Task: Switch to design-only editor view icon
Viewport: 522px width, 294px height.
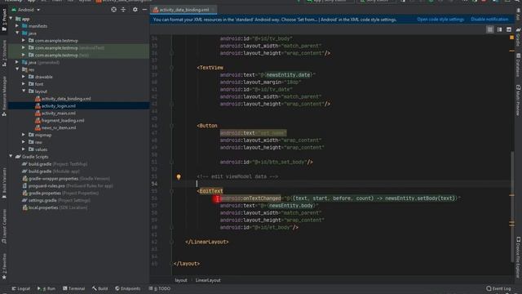Action: (x=509, y=29)
